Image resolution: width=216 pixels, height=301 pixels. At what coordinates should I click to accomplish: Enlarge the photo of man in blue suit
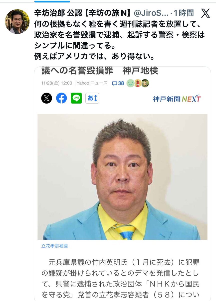coord(122,177)
